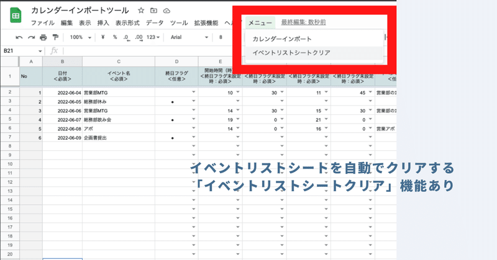The image size is (497, 260).
Task: Click the fx formula icon
Action: point(54,51)
